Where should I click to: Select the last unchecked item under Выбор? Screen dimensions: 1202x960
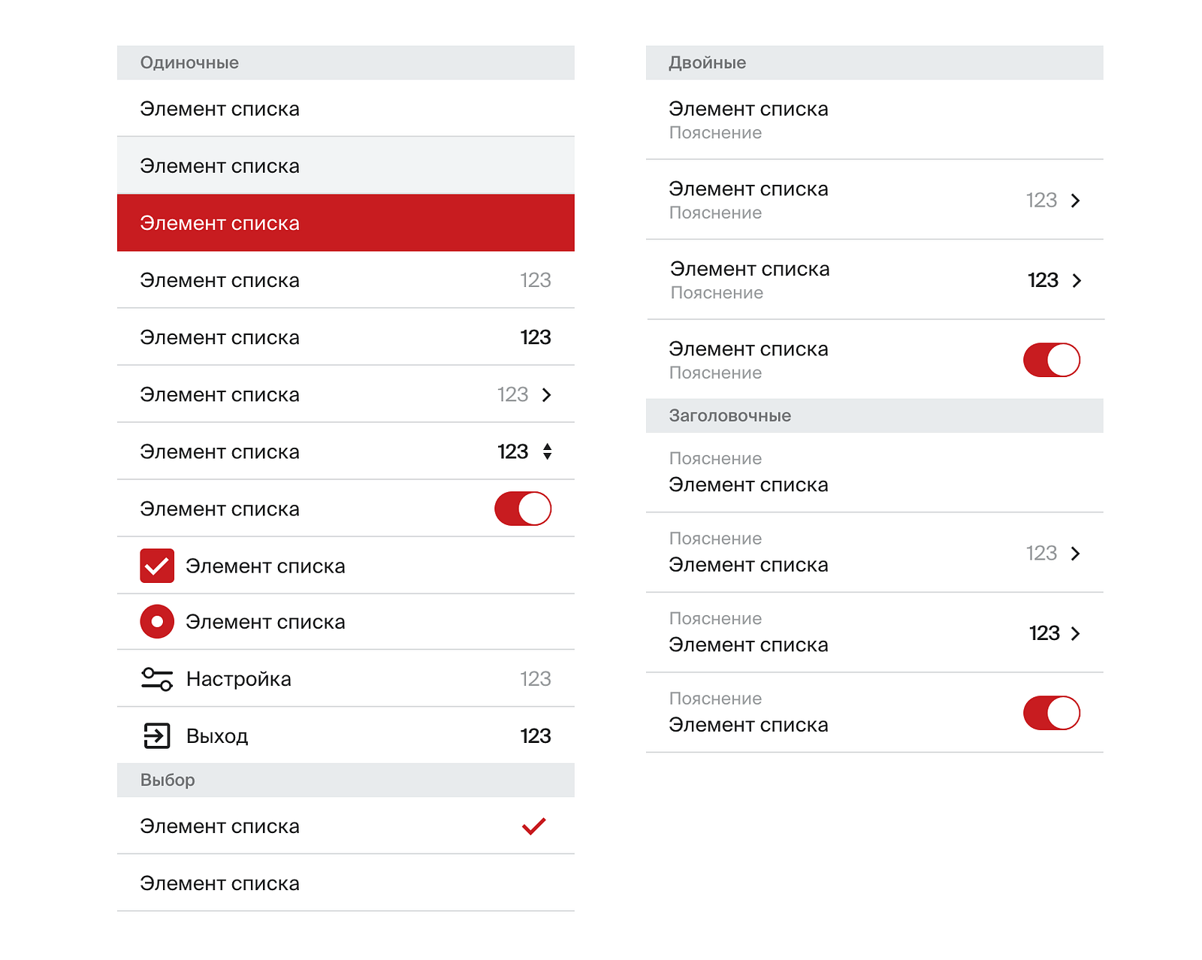(x=346, y=883)
